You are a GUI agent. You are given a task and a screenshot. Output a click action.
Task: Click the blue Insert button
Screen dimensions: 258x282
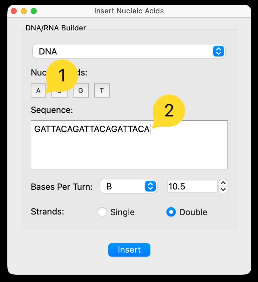click(x=129, y=250)
